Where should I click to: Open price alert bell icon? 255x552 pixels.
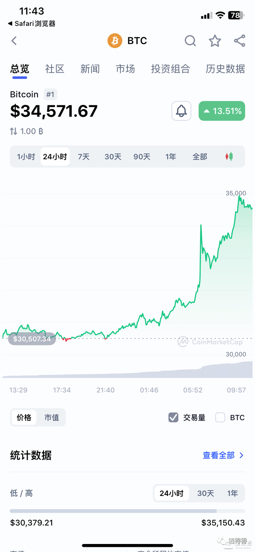point(181,111)
